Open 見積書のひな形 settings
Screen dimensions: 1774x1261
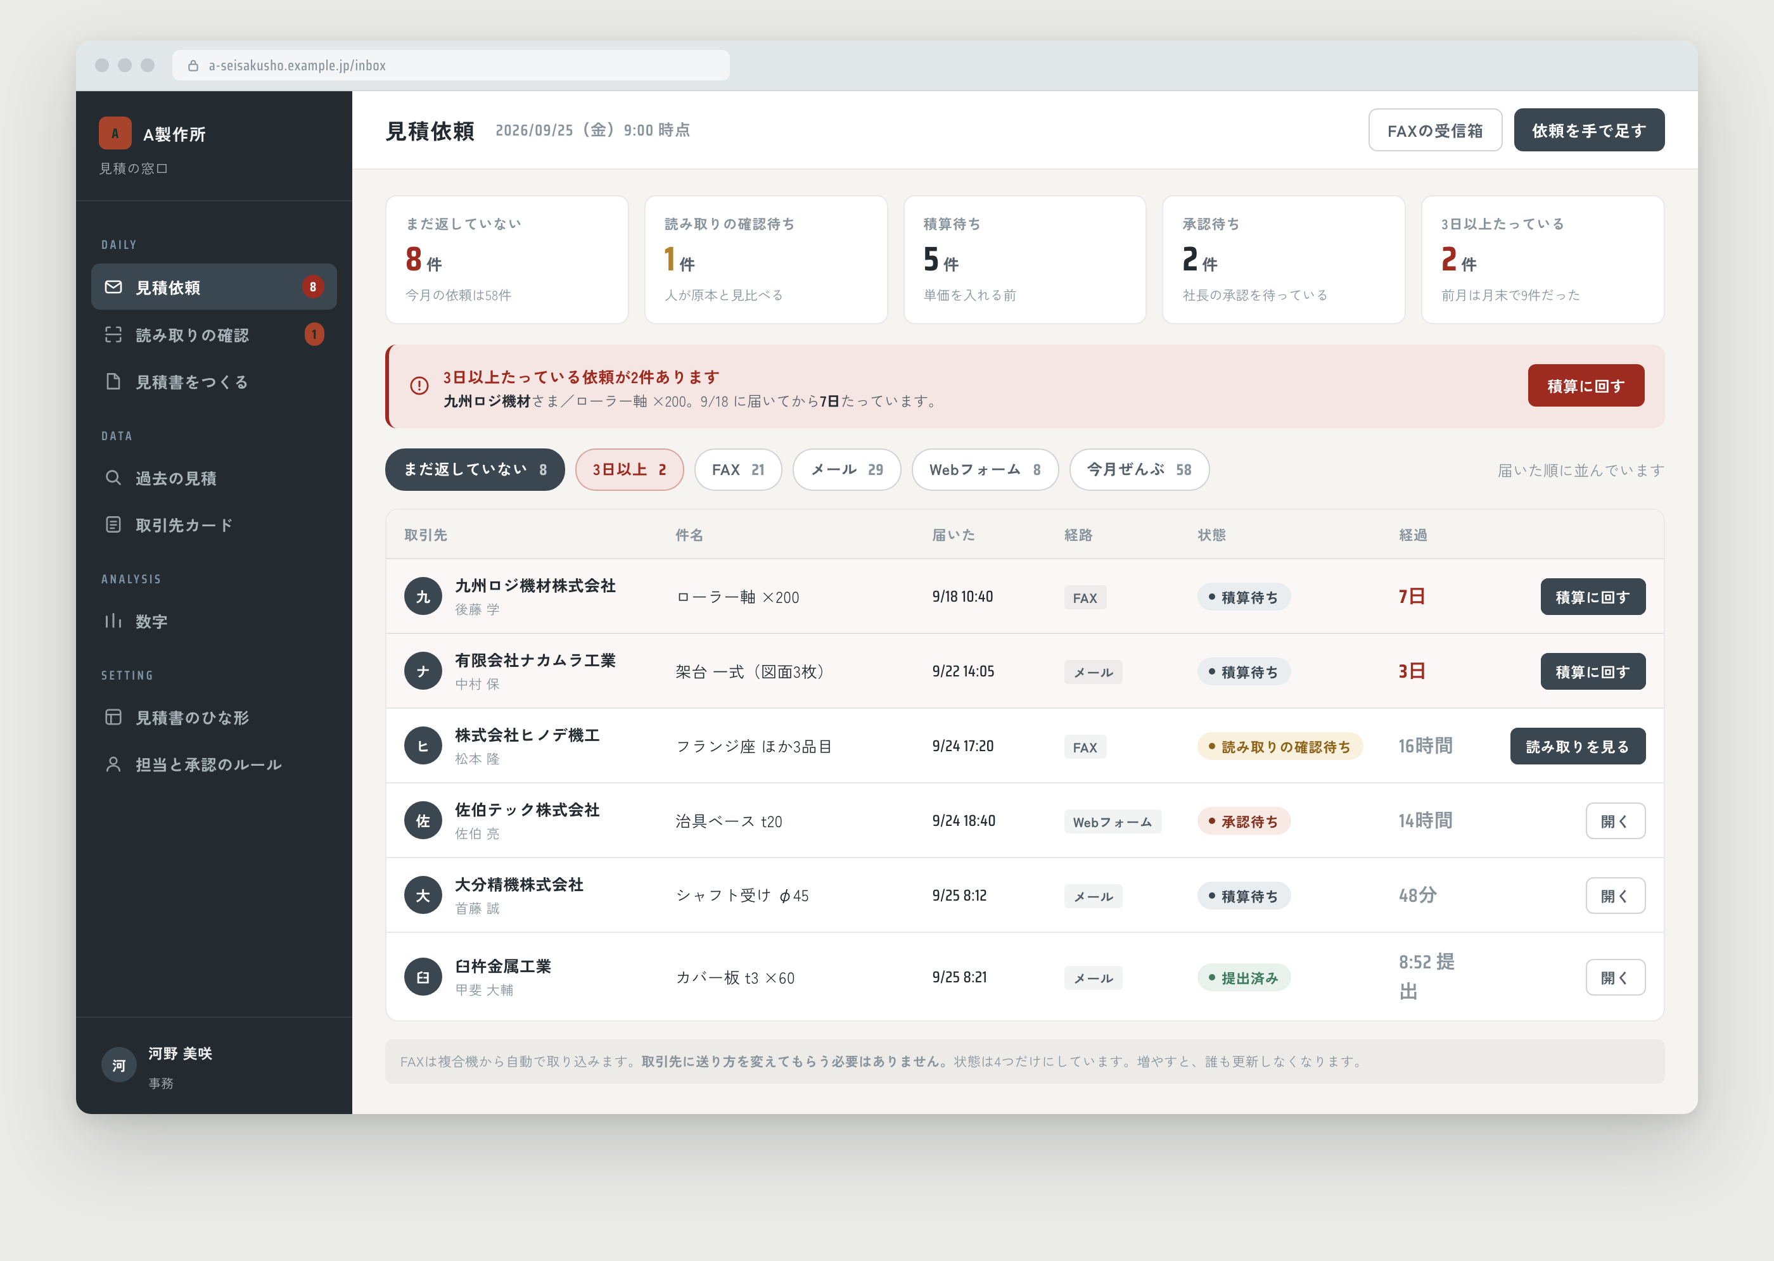coord(214,718)
